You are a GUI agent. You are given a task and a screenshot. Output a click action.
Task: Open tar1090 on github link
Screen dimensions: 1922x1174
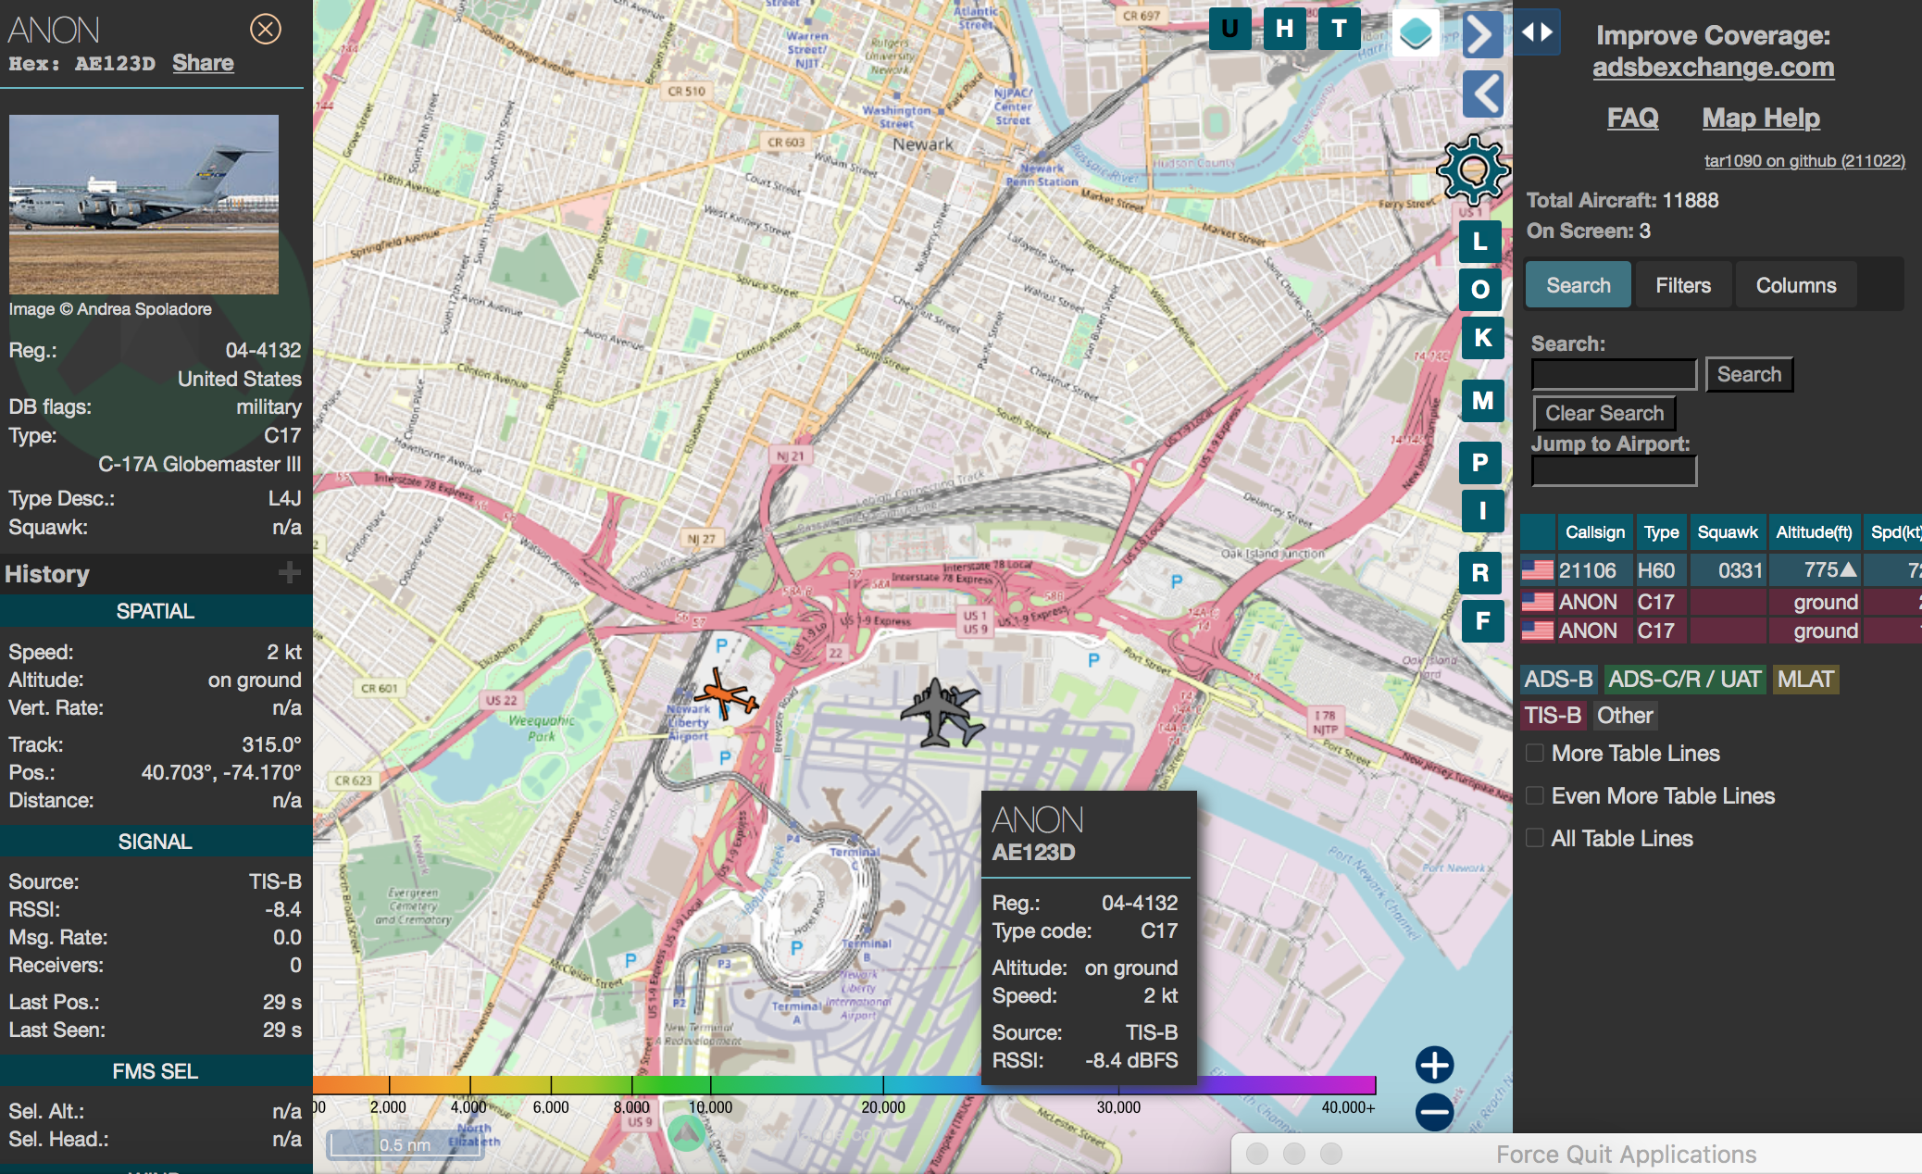coord(1804,161)
